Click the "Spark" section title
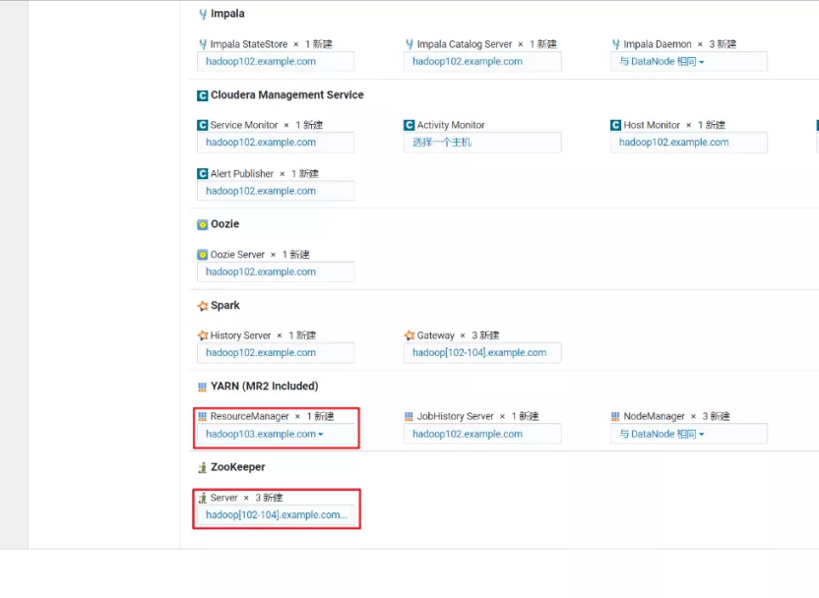 [x=225, y=305]
